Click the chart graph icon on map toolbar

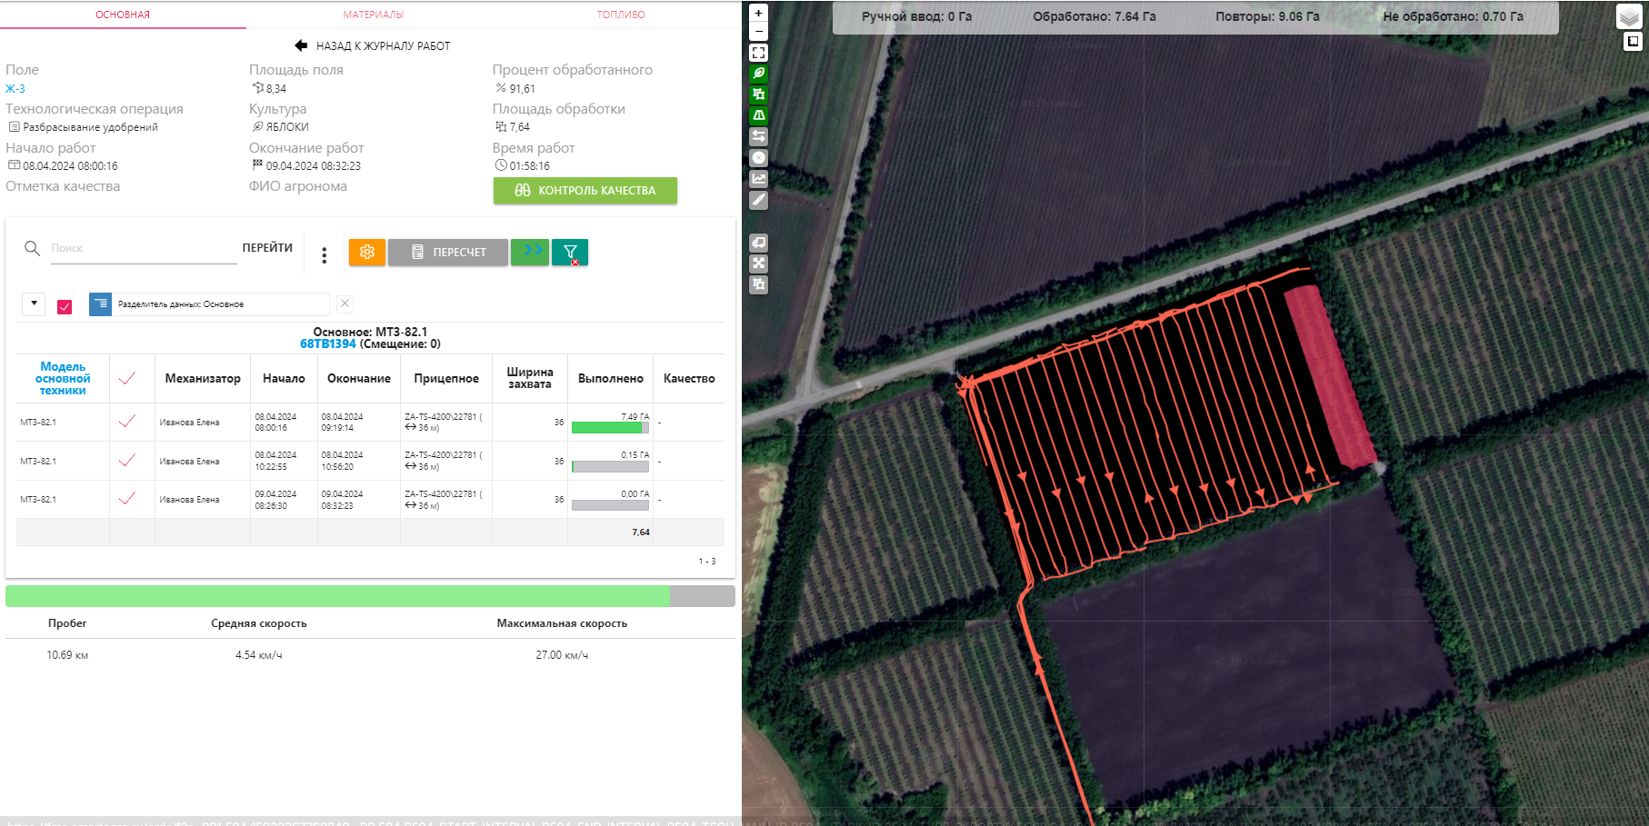click(758, 179)
